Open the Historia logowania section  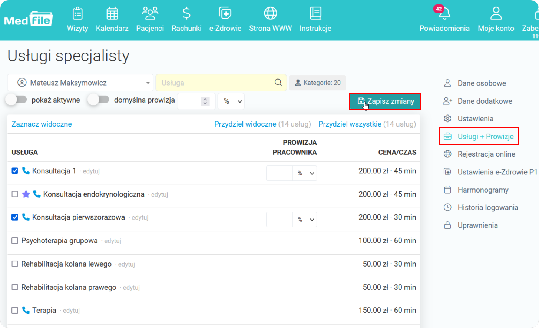[488, 207]
